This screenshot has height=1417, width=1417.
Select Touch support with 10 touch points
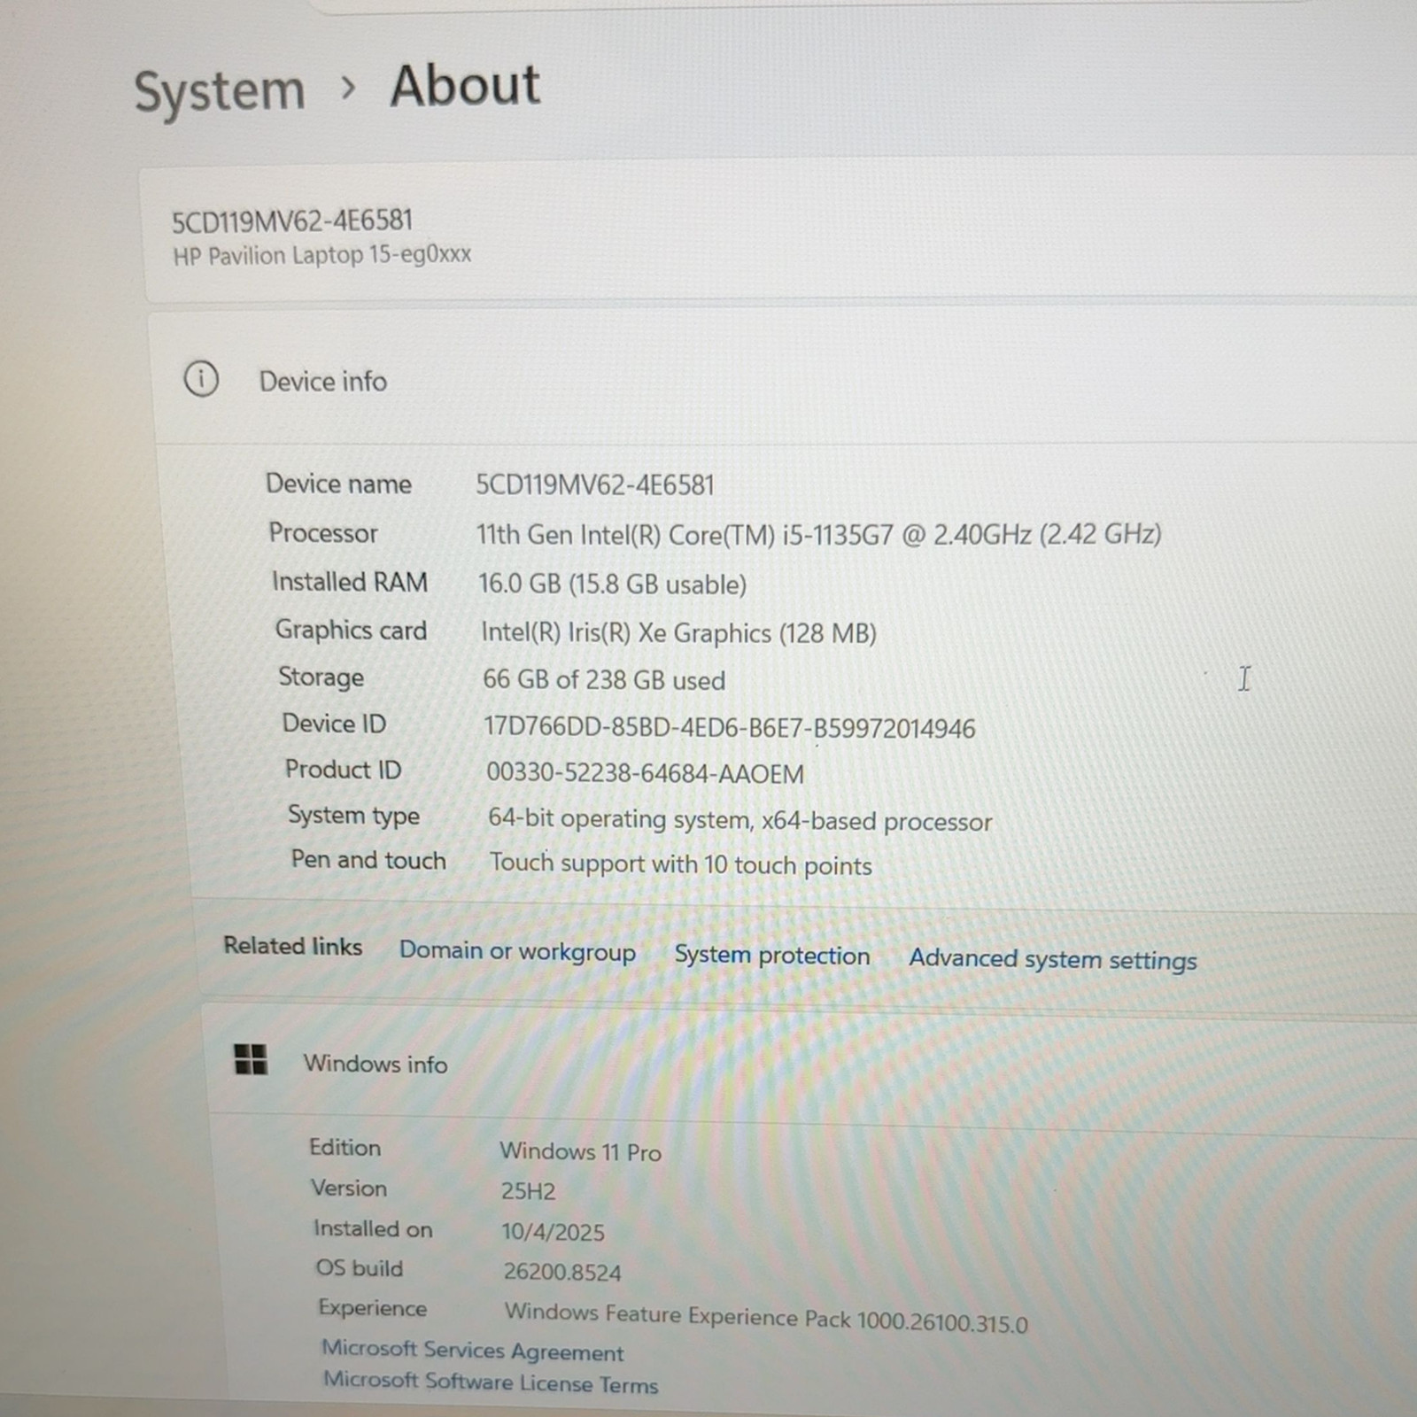681,864
